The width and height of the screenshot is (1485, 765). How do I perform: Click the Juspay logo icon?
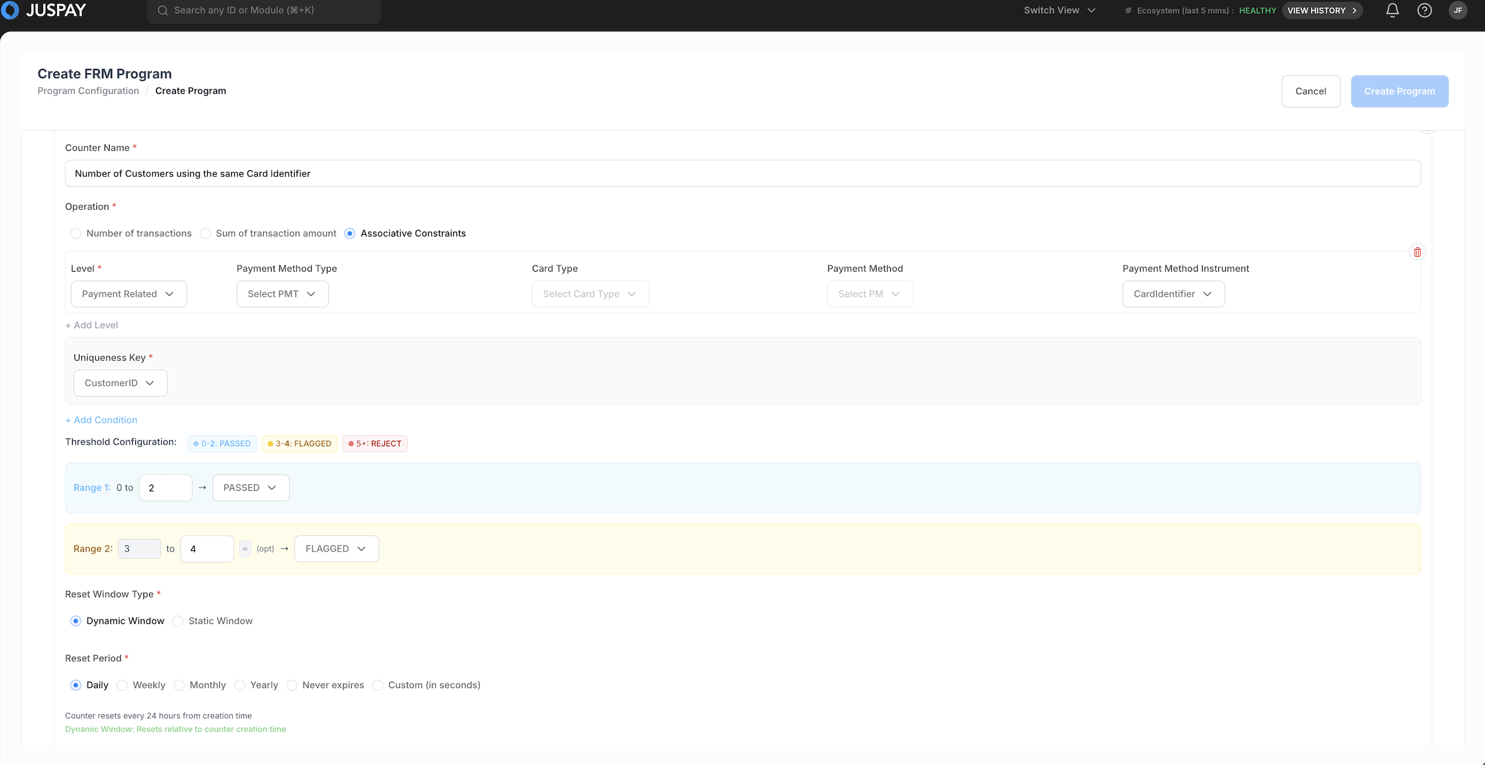point(10,10)
